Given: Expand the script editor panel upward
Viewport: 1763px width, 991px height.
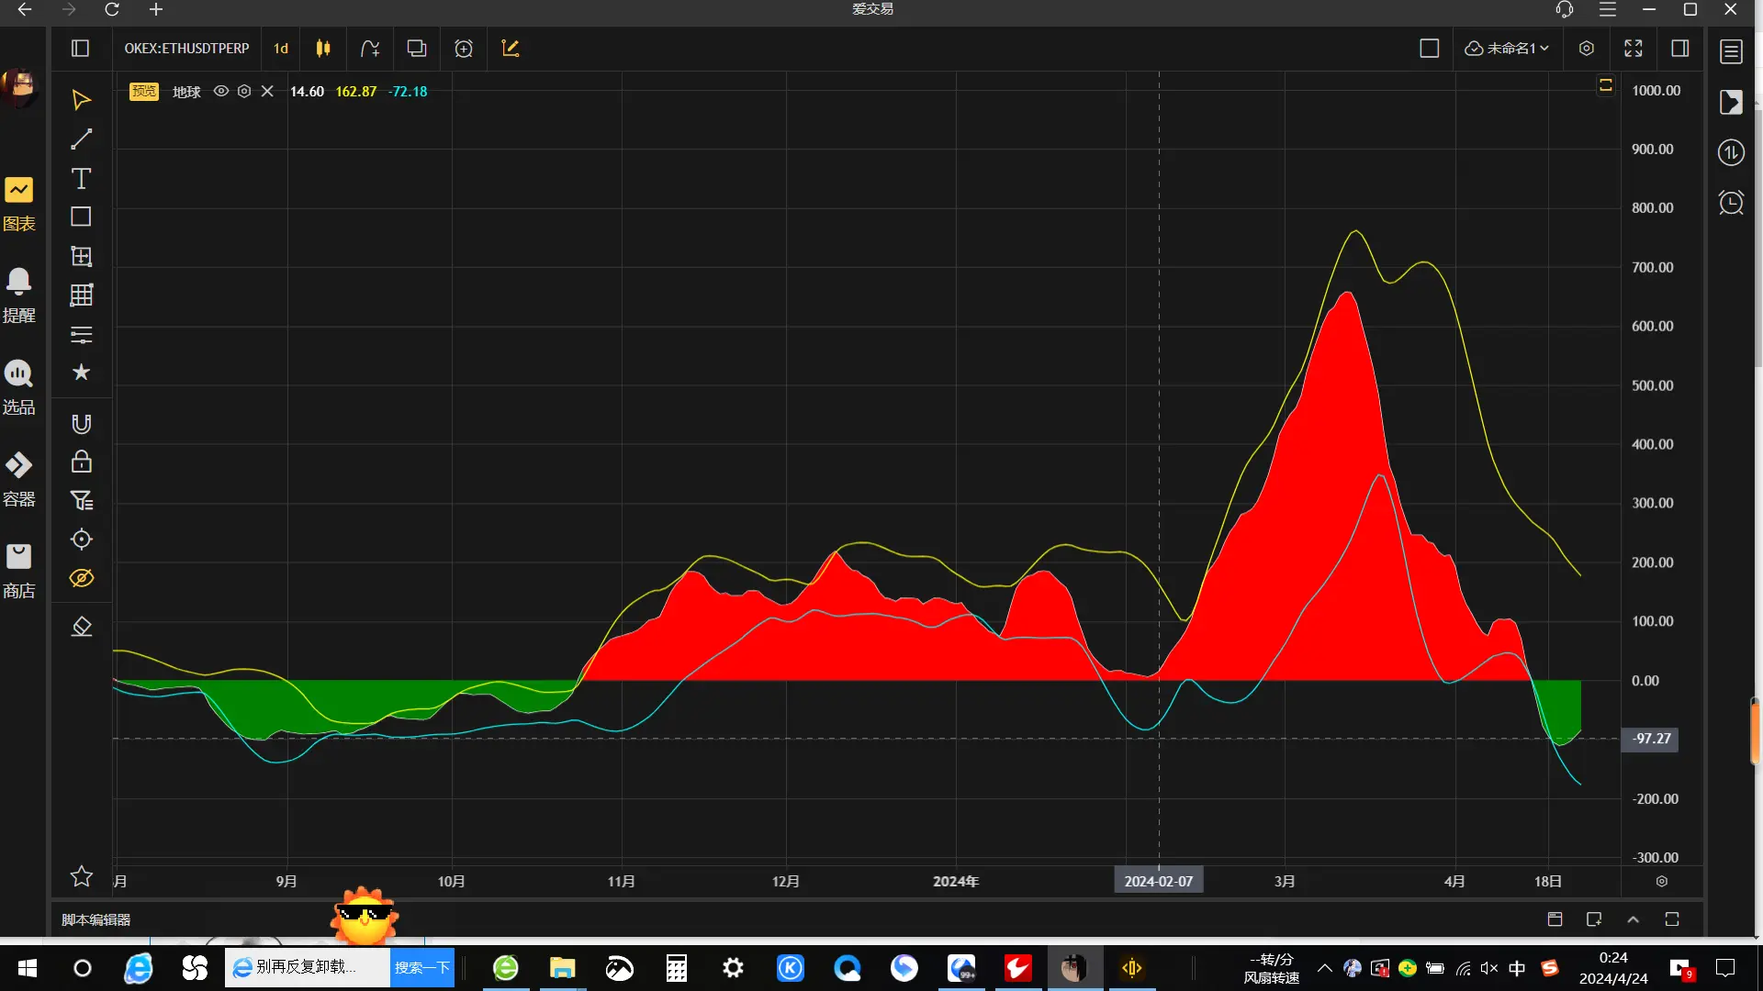Looking at the screenshot, I should pos(1633,919).
